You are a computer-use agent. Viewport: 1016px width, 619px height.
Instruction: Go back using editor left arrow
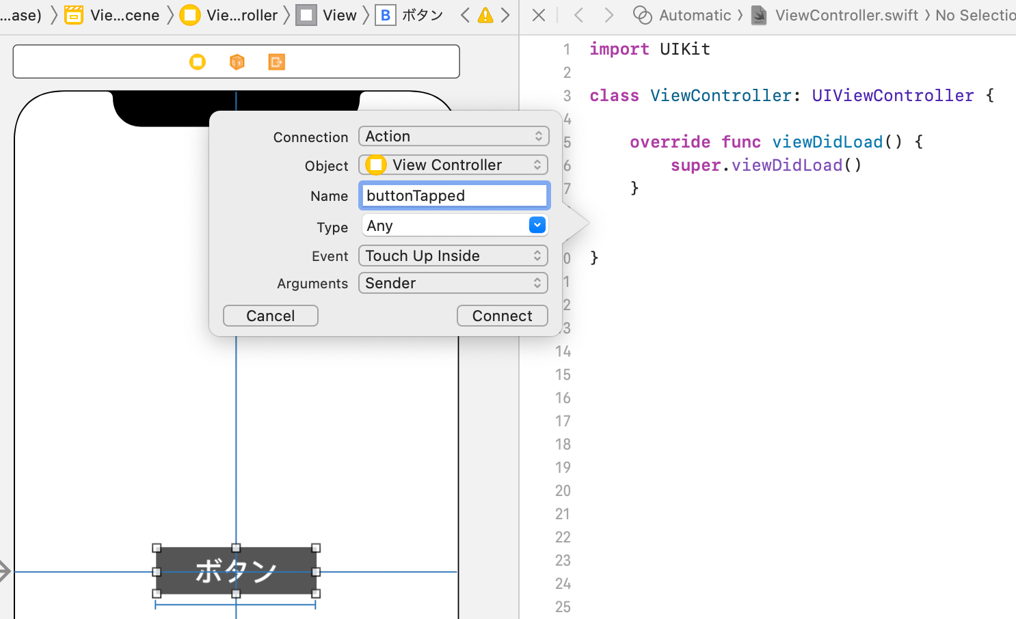click(x=578, y=15)
